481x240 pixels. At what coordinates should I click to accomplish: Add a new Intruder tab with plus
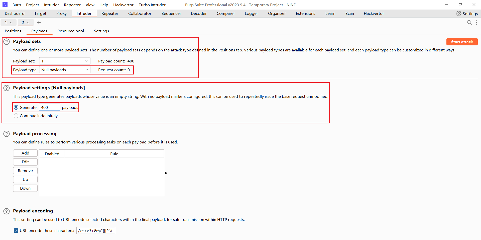[x=39, y=23]
